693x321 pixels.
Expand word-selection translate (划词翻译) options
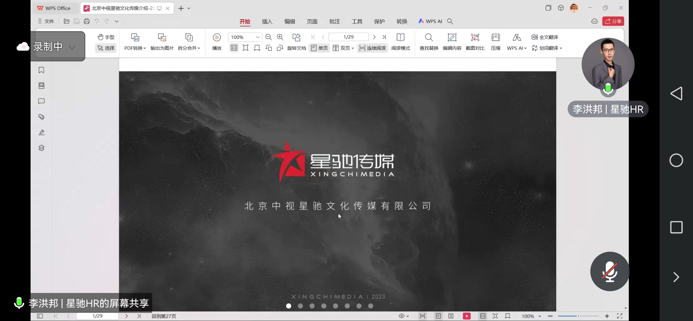547,48
